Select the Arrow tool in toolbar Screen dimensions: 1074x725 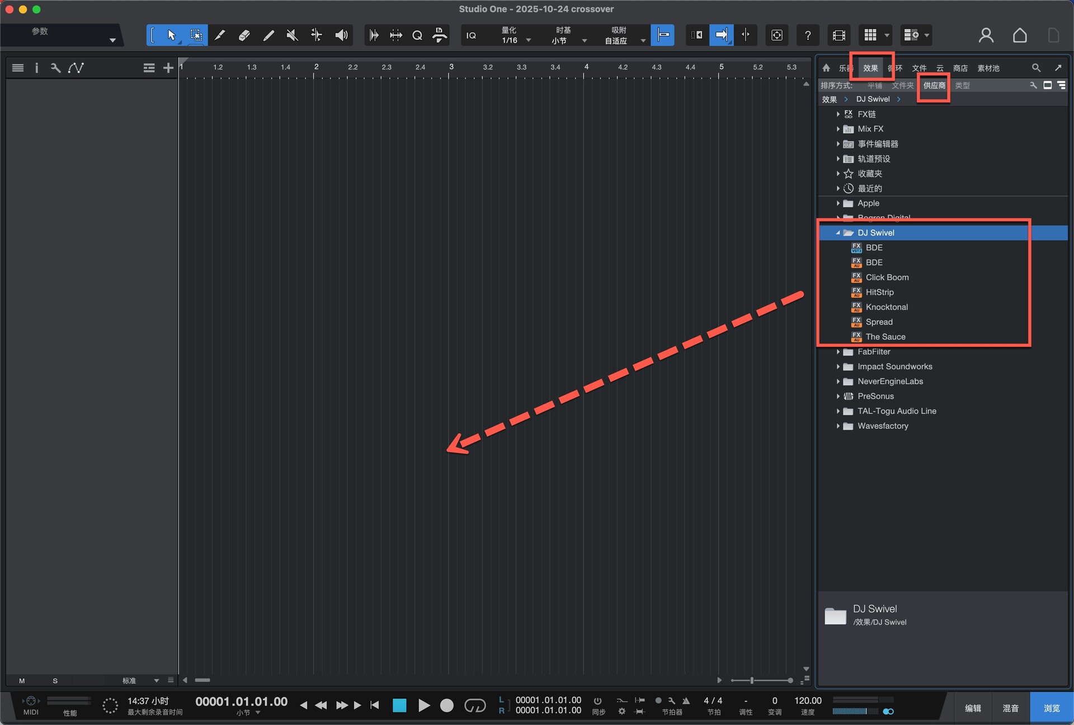pyautogui.click(x=171, y=35)
